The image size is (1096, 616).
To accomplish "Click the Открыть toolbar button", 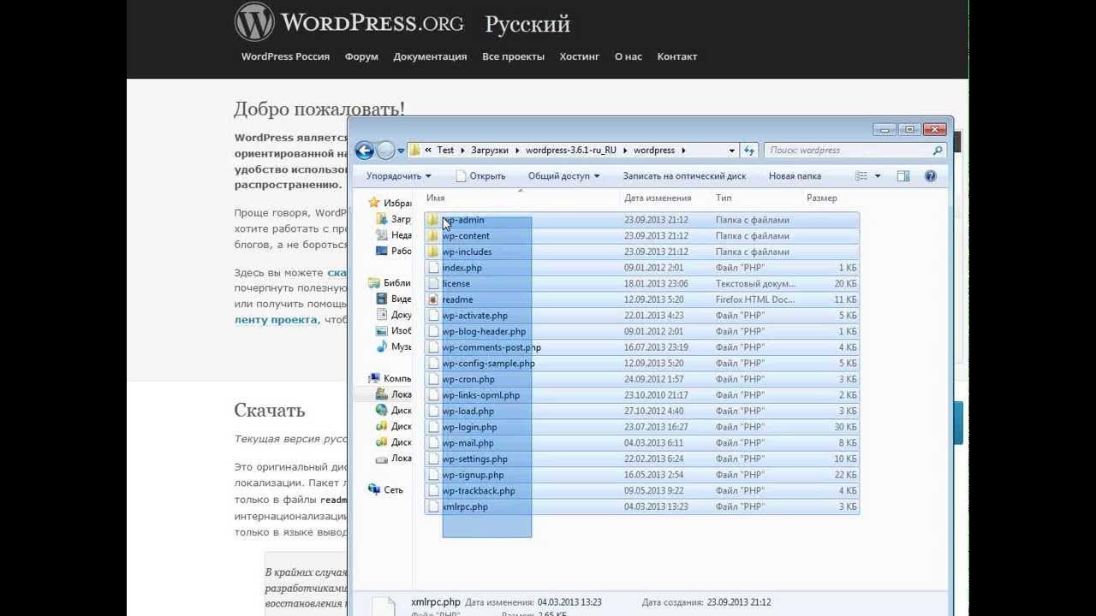I will coord(480,176).
